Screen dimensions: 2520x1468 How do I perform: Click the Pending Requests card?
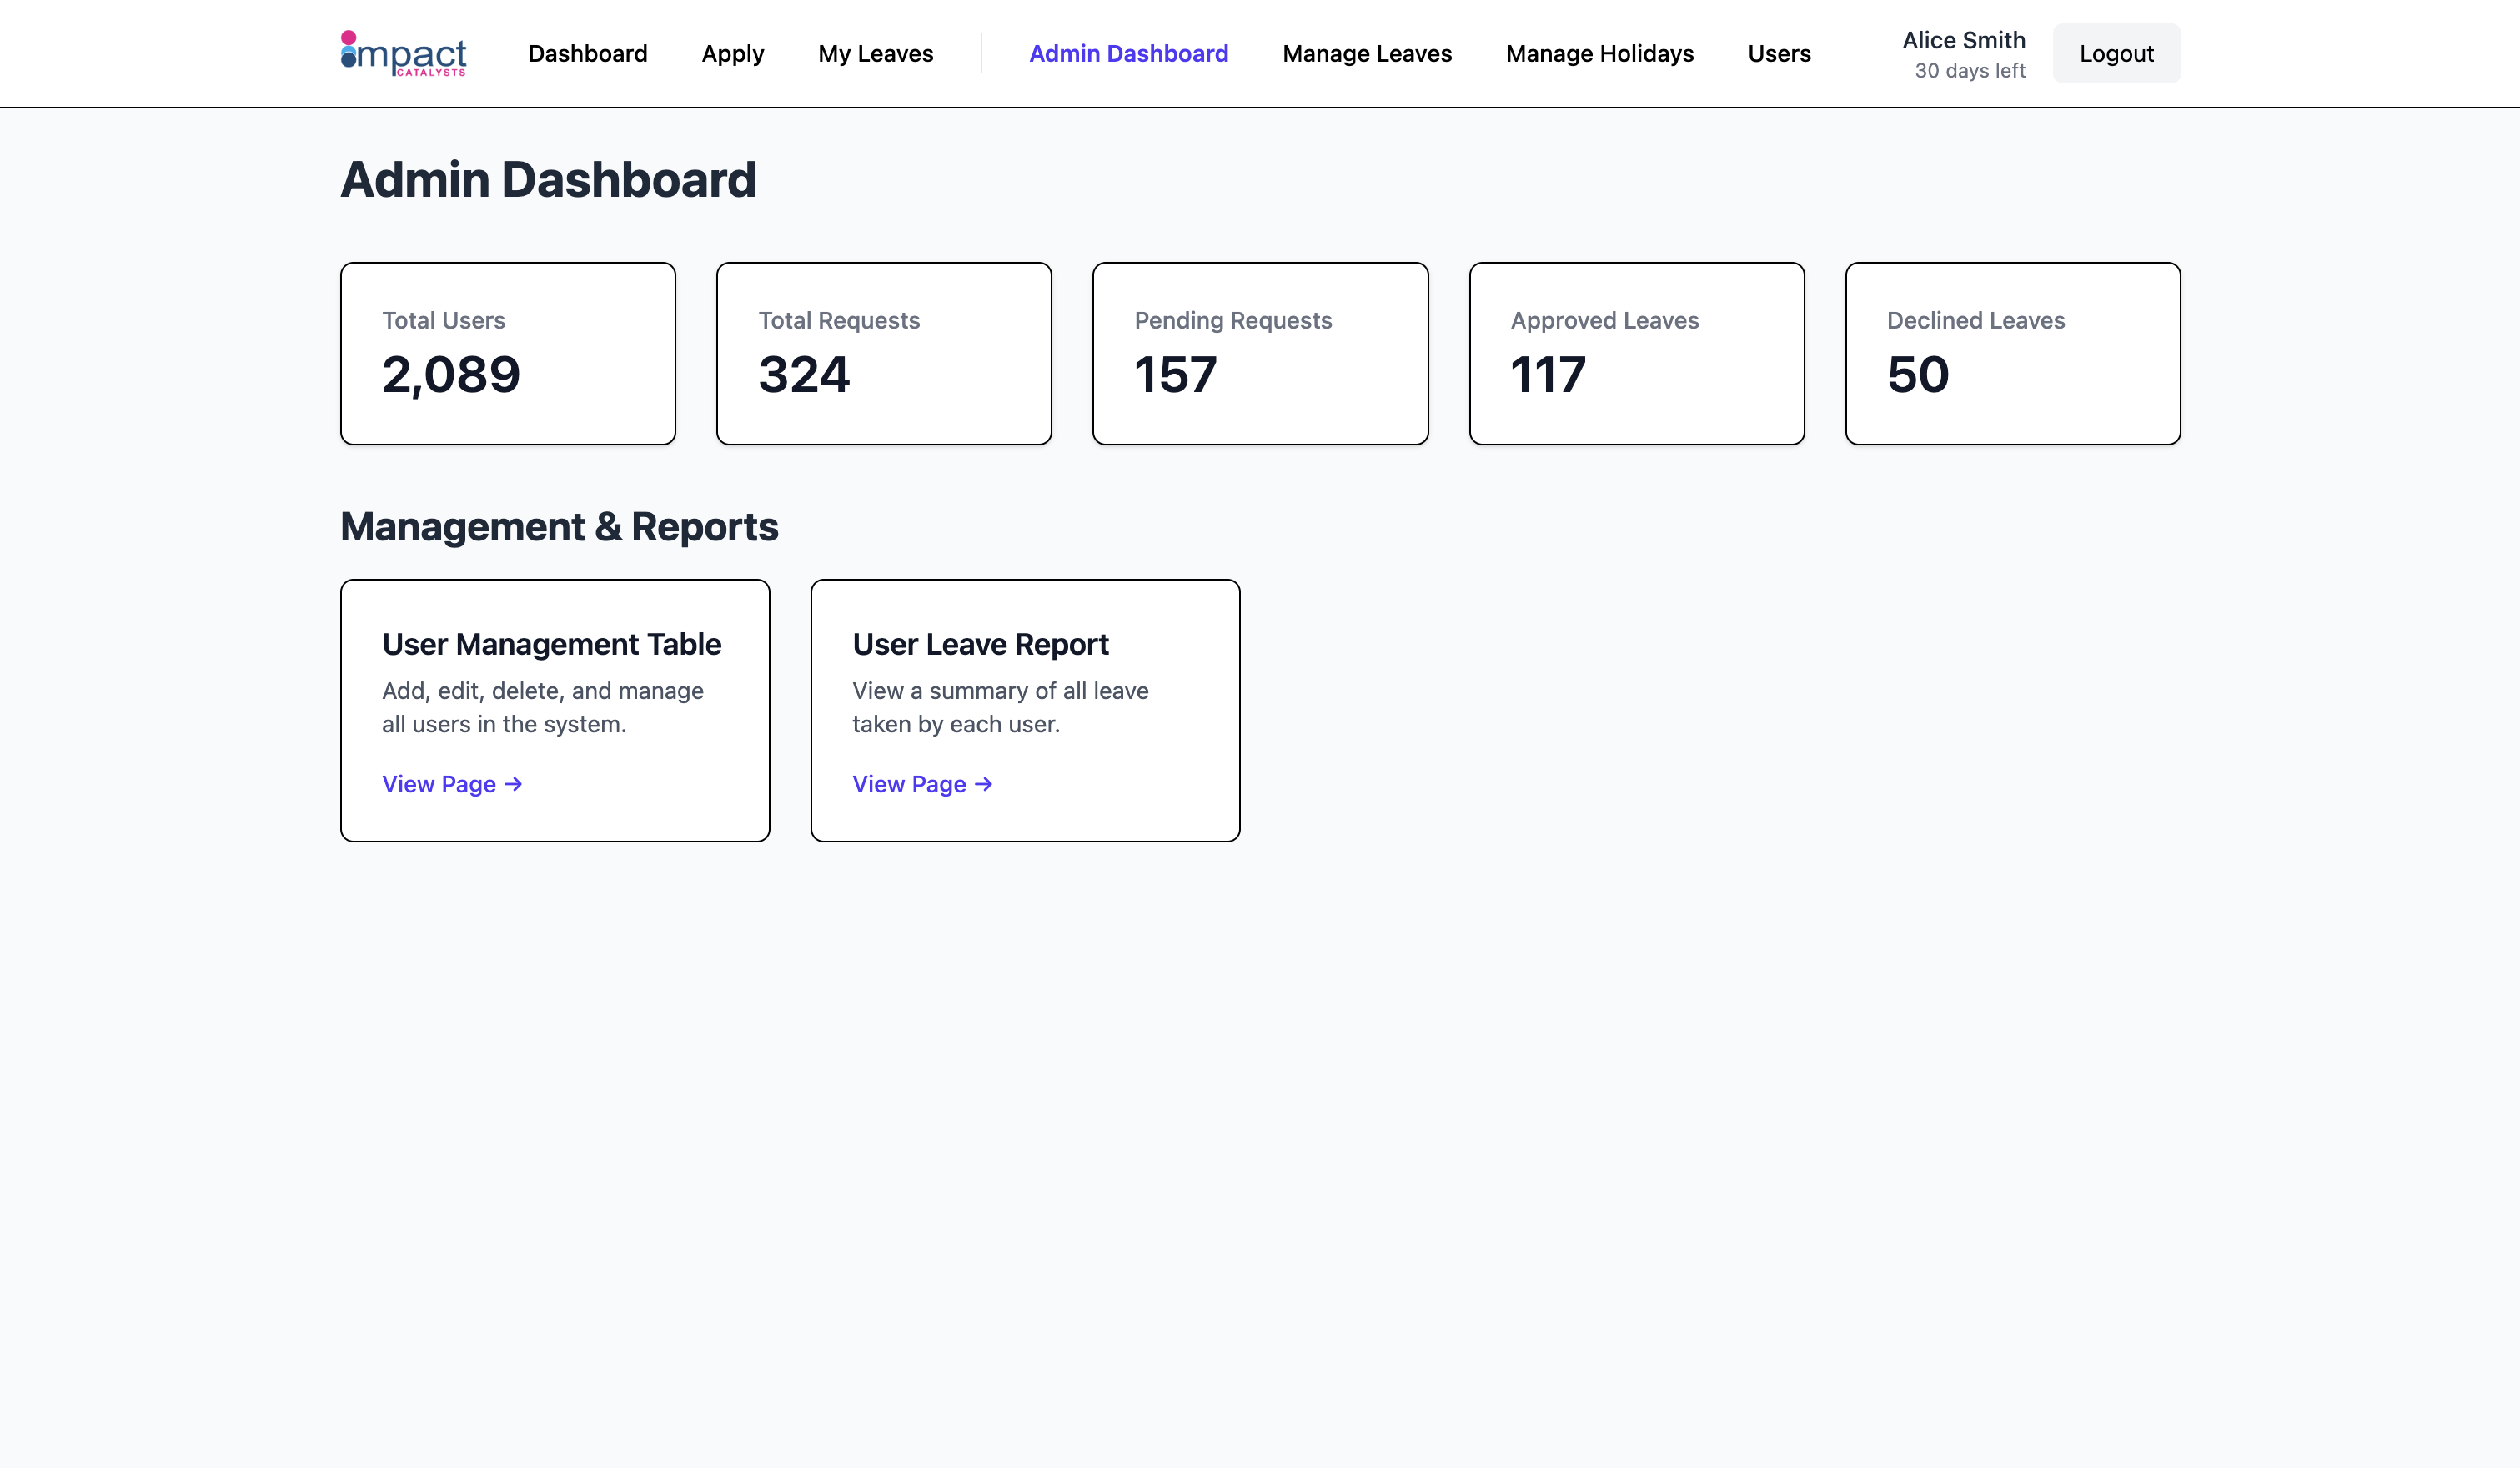[x=1259, y=353]
